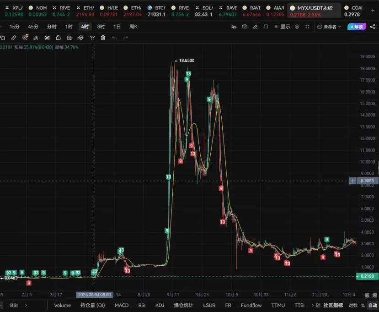Open the pencil edit tool
This screenshot has width=379, height=312.
click(255, 27)
